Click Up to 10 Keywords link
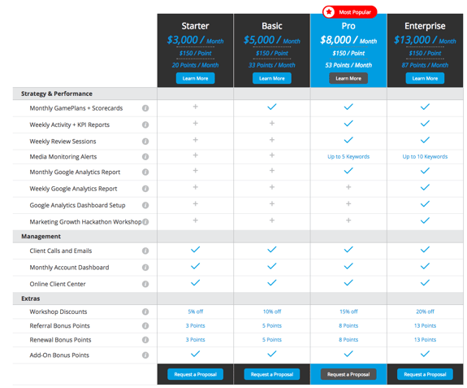The image size is (467, 388). pos(425,156)
